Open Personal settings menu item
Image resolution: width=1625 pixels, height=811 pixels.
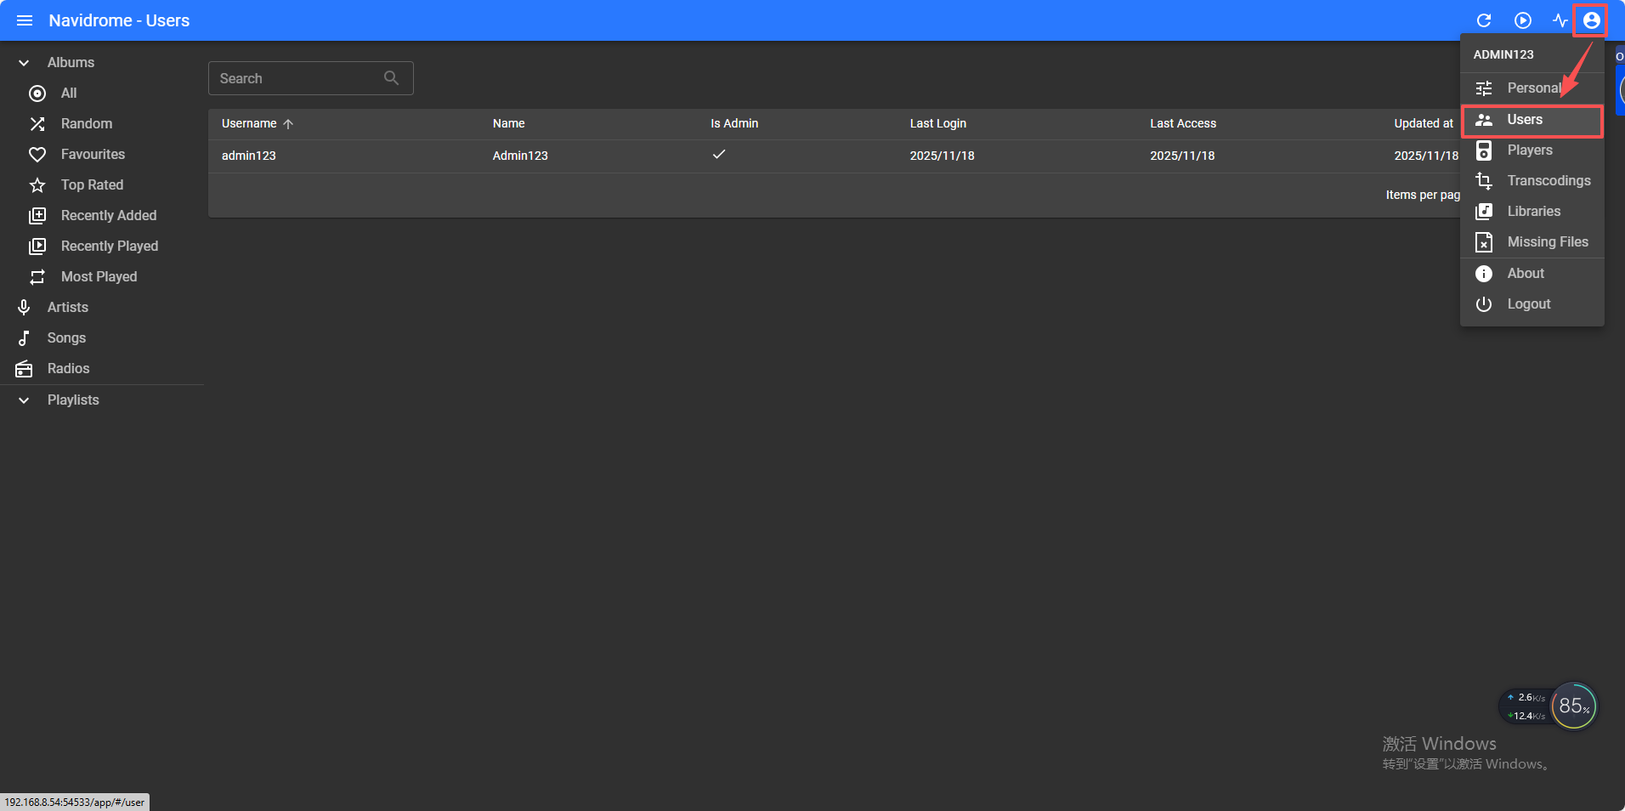[x=1532, y=88]
